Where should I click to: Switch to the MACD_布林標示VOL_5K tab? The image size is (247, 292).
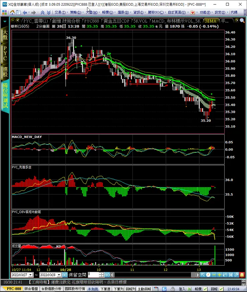176,21
